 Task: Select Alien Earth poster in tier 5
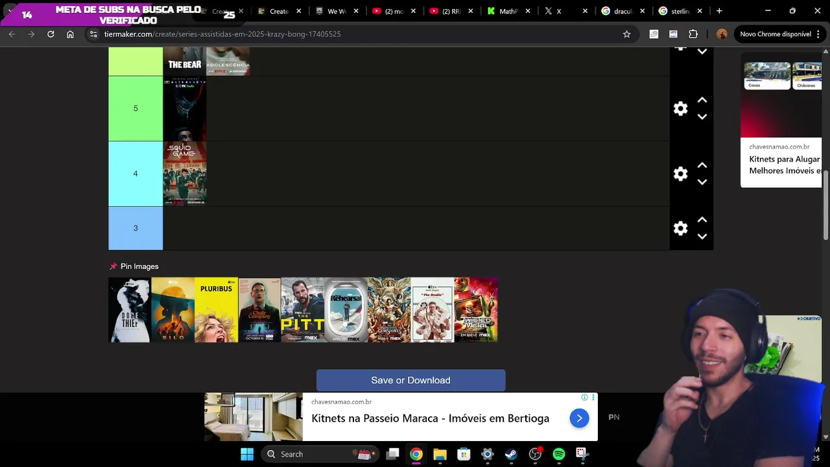point(185,108)
